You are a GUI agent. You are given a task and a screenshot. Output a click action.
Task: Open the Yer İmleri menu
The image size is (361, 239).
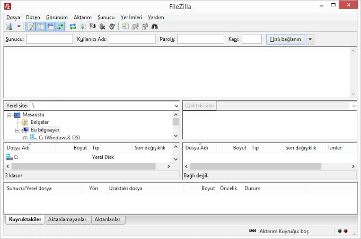pyautogui.click(x=131, y=17)
